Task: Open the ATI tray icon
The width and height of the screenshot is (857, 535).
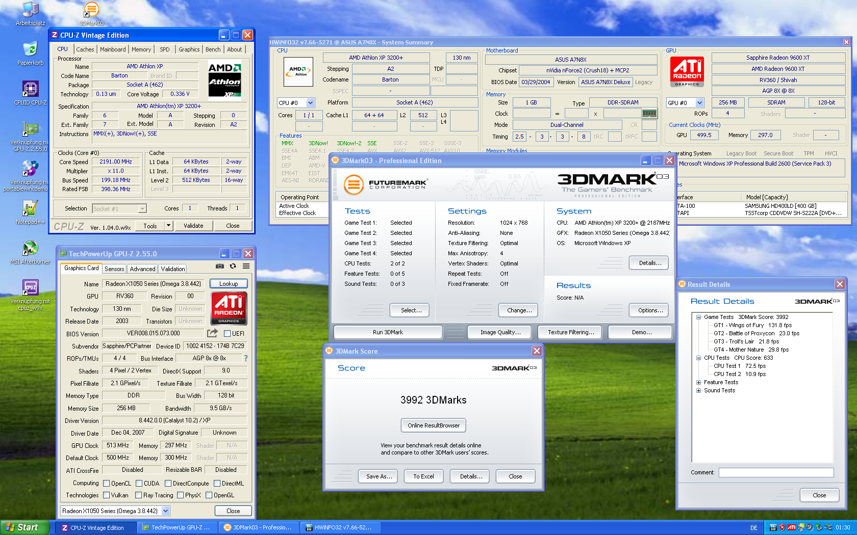Action: pos(792,527)
